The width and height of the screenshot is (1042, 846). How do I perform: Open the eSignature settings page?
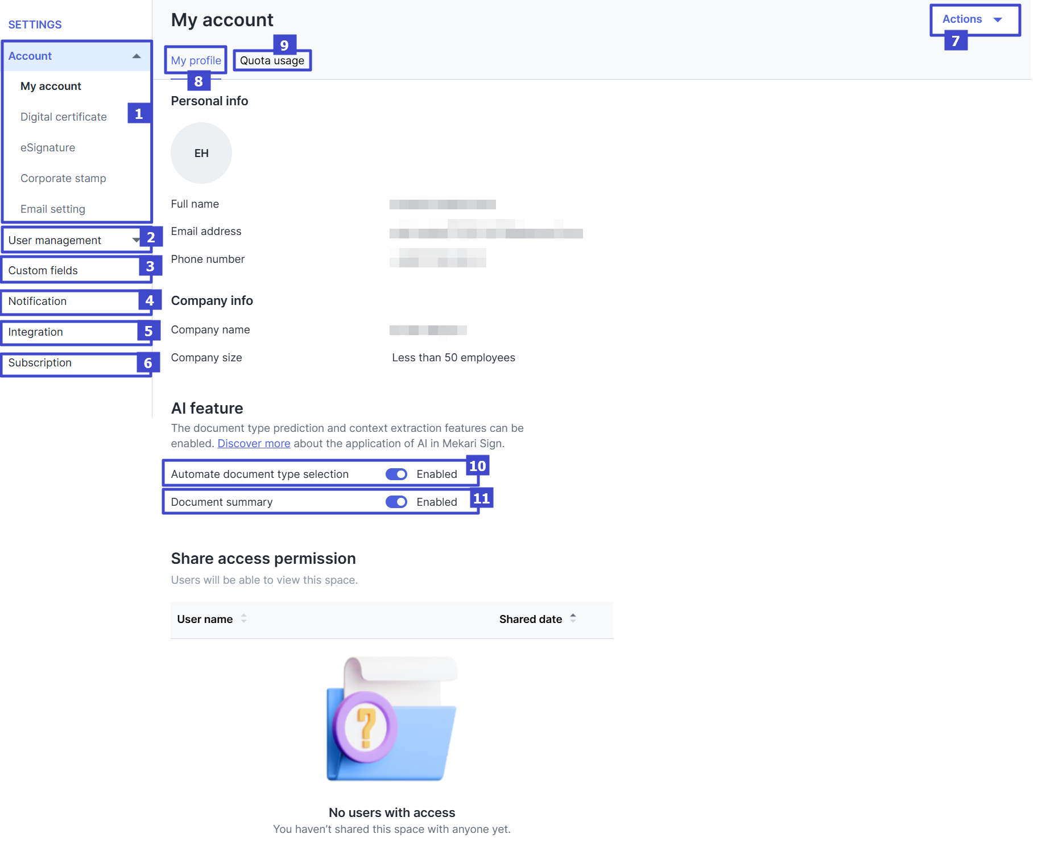[48, 147]
